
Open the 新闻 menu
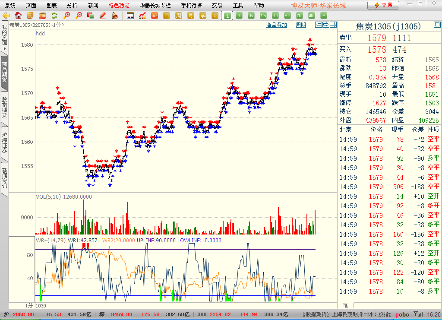(93, 5)
